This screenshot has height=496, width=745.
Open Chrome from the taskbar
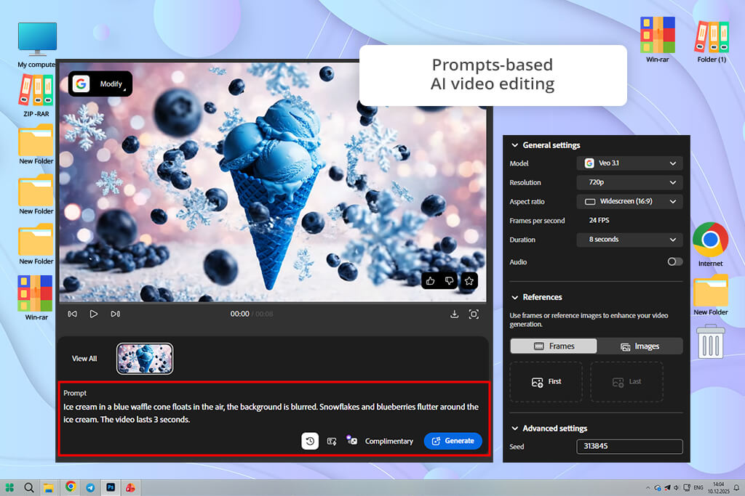click(x=71, y=487)
